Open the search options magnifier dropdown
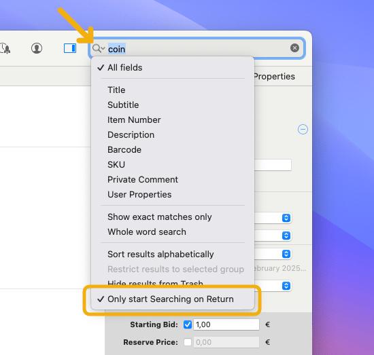This screenshot has height=355, width=374. [99, 48]
